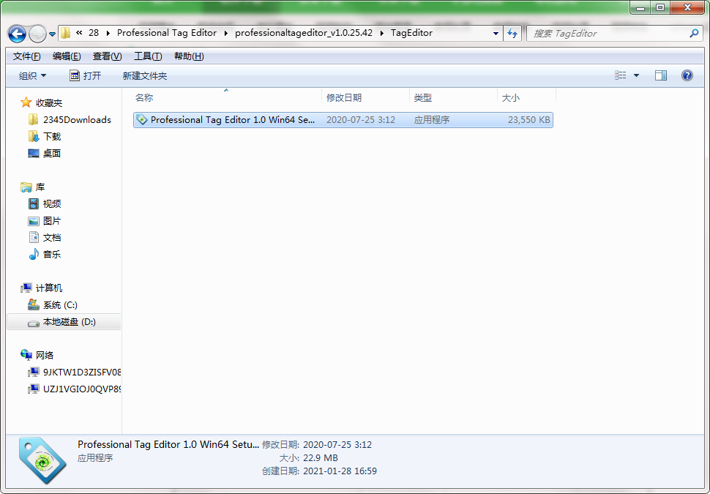Open the address bar history dropdown
The image size is (710, 494).
coord(496,34)
